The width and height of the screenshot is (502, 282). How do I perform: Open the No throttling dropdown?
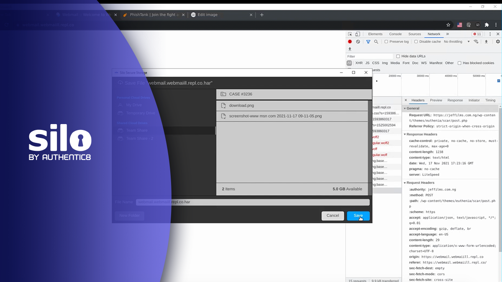tap(457, 42)
